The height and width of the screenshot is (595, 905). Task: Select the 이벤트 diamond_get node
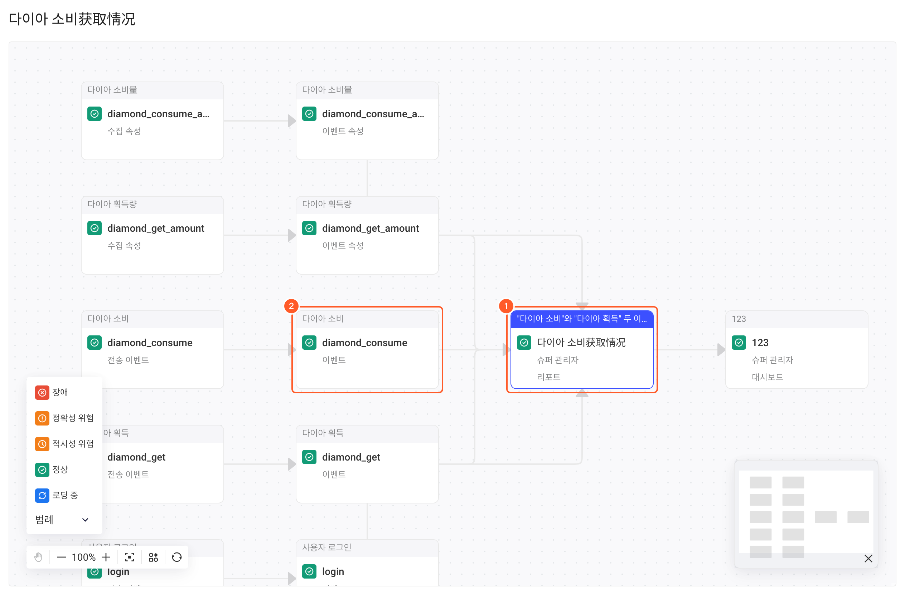[367, 464]
